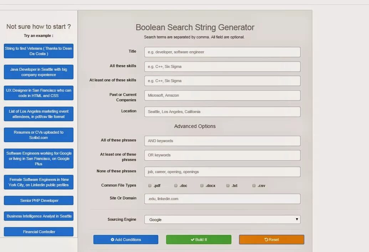Open the Sourcing Engine dropdown
This screenshot has height=252, width=369.
tap(222, 219)
